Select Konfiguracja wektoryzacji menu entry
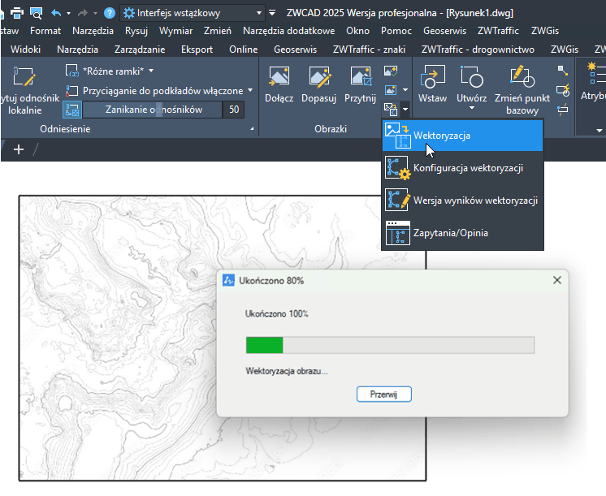 [x=462, y=168]
